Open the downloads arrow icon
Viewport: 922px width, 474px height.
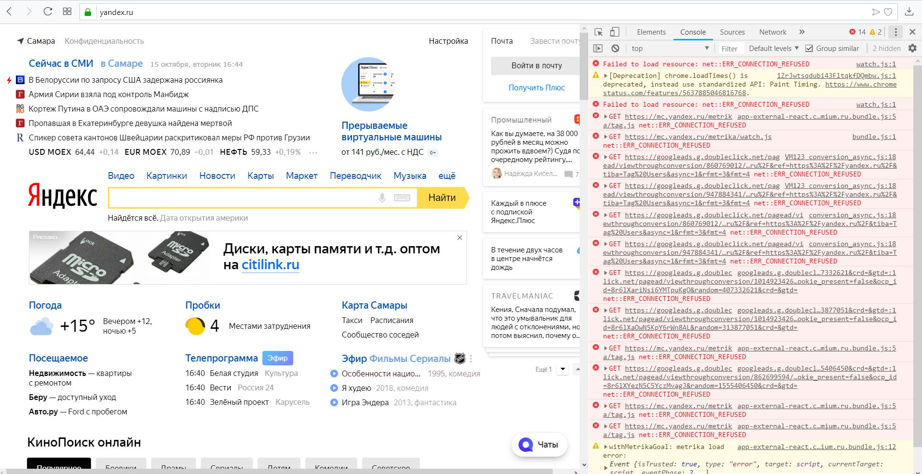click(x=909, y=12)
